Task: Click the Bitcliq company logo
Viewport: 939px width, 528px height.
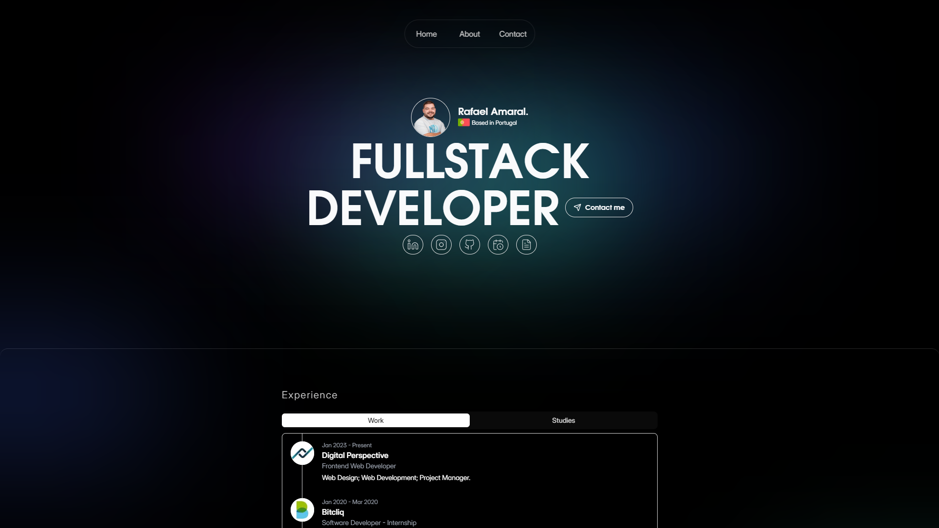Action: [x=302, y=510]
